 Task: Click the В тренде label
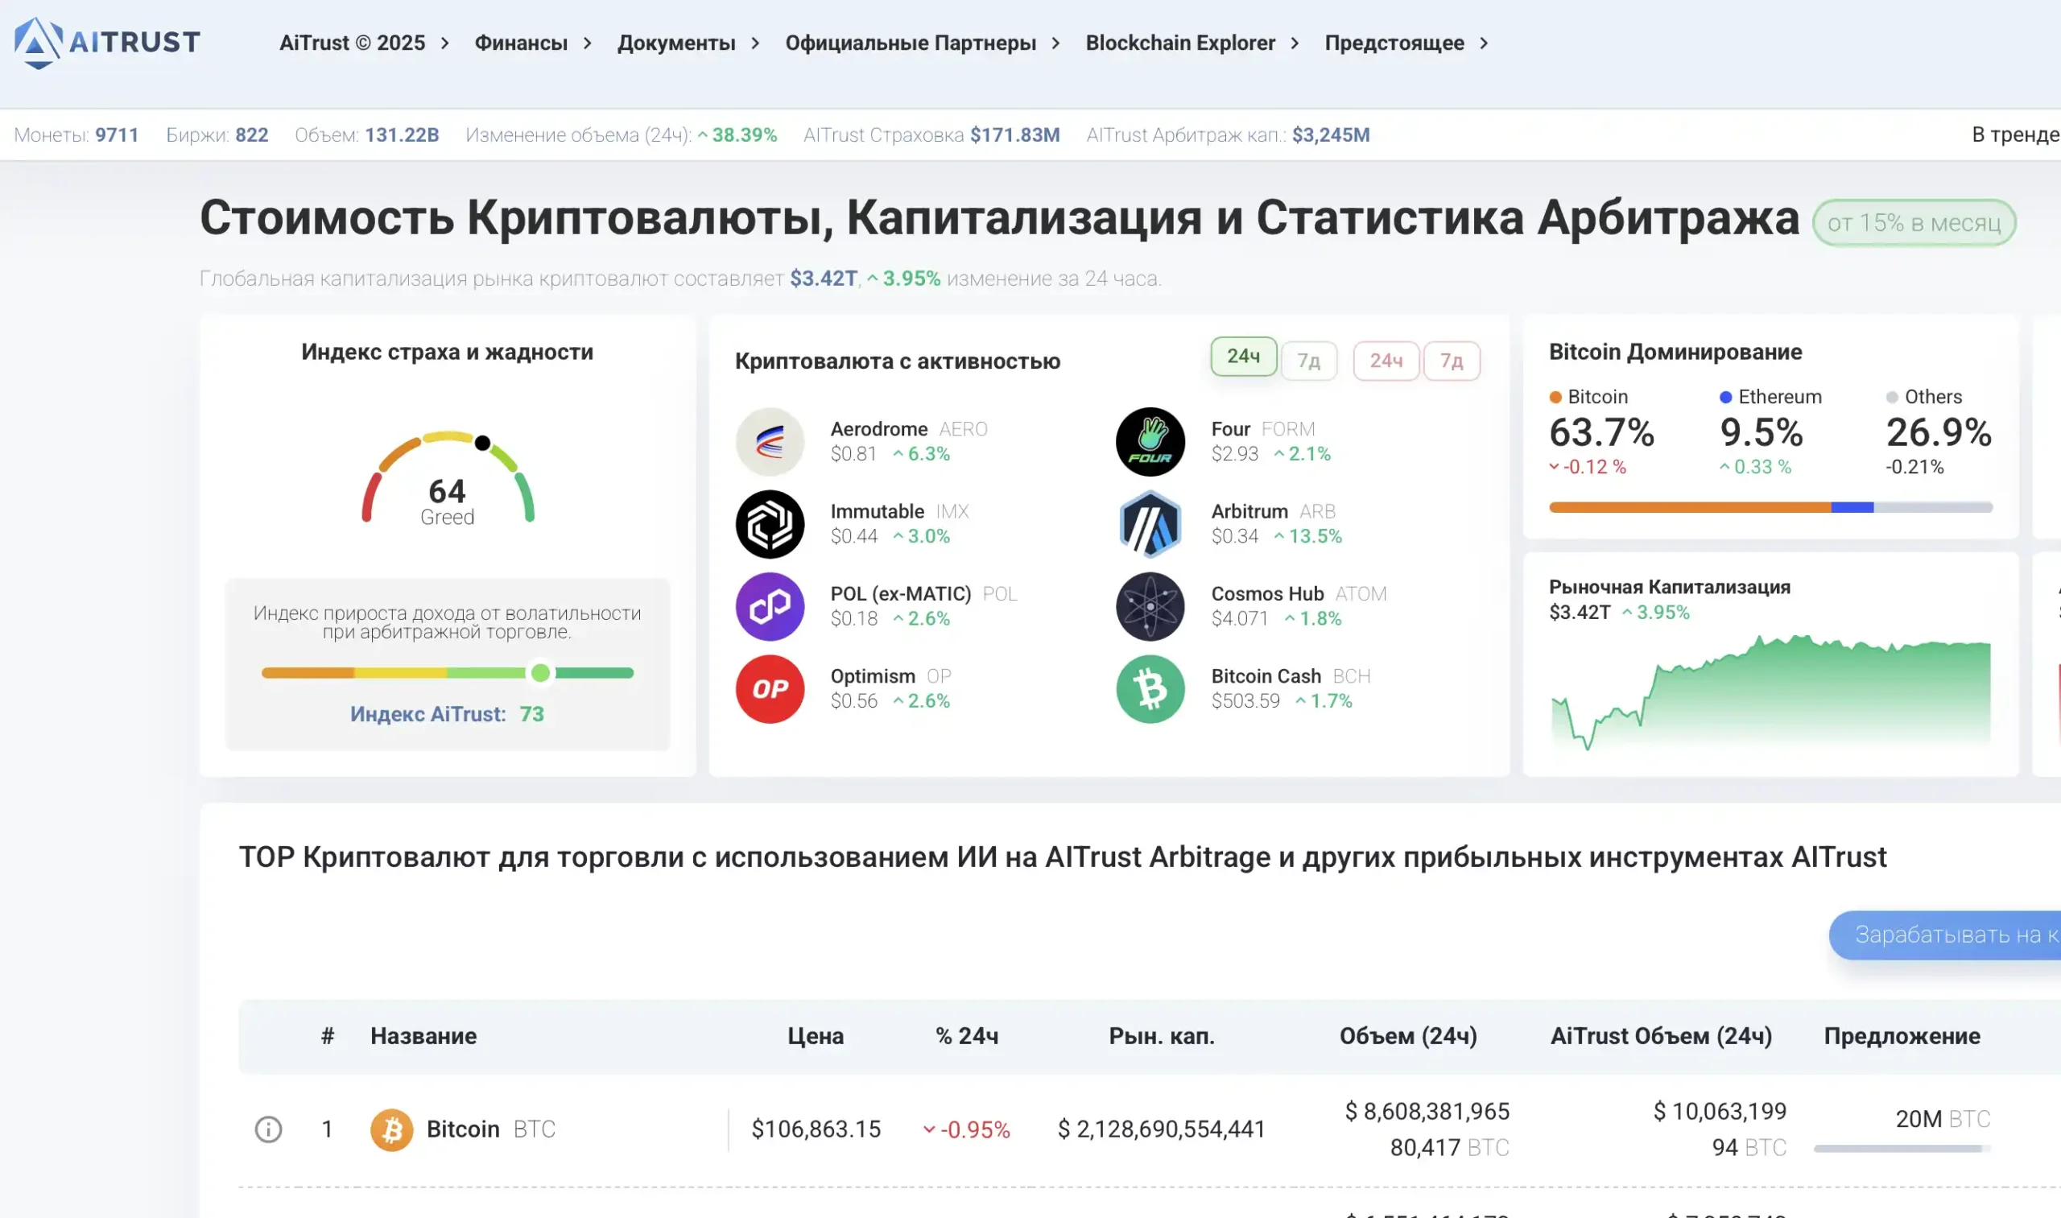point(2015,134)
